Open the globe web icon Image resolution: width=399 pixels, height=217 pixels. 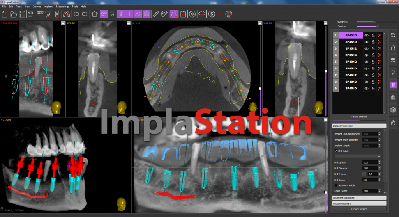point(229,14)
